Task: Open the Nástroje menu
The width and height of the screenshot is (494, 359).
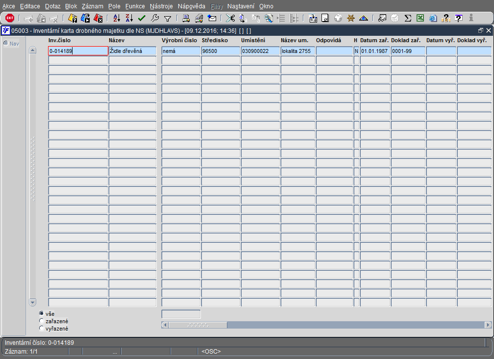Action: tap(161, 6)
